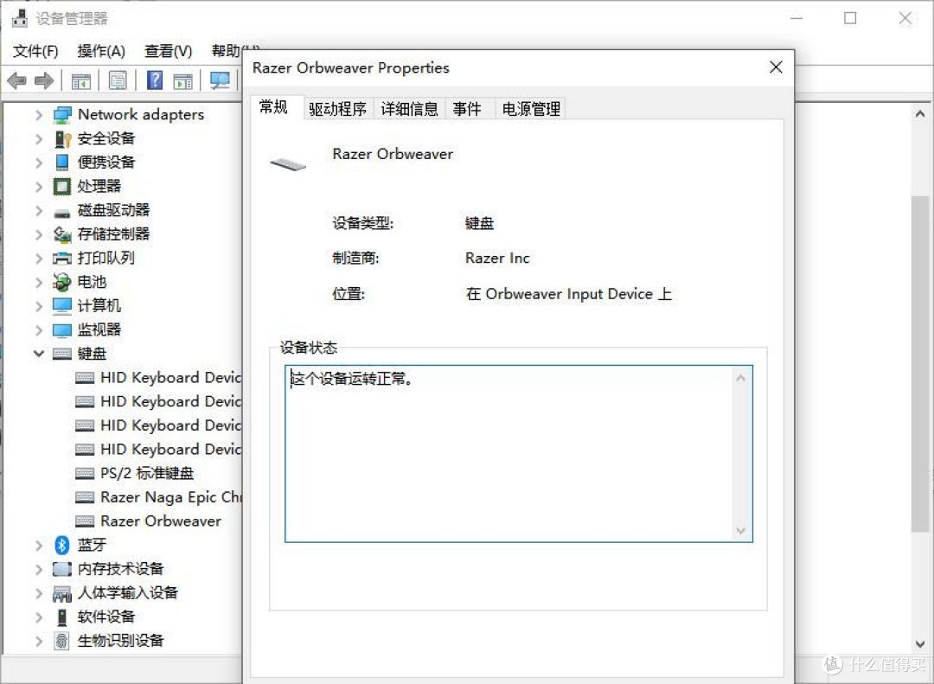Viewport: 934px width, 684px height.
Task: Expand the 蓝牙 node
Action: pyautogui.click(x=39, y=545)
